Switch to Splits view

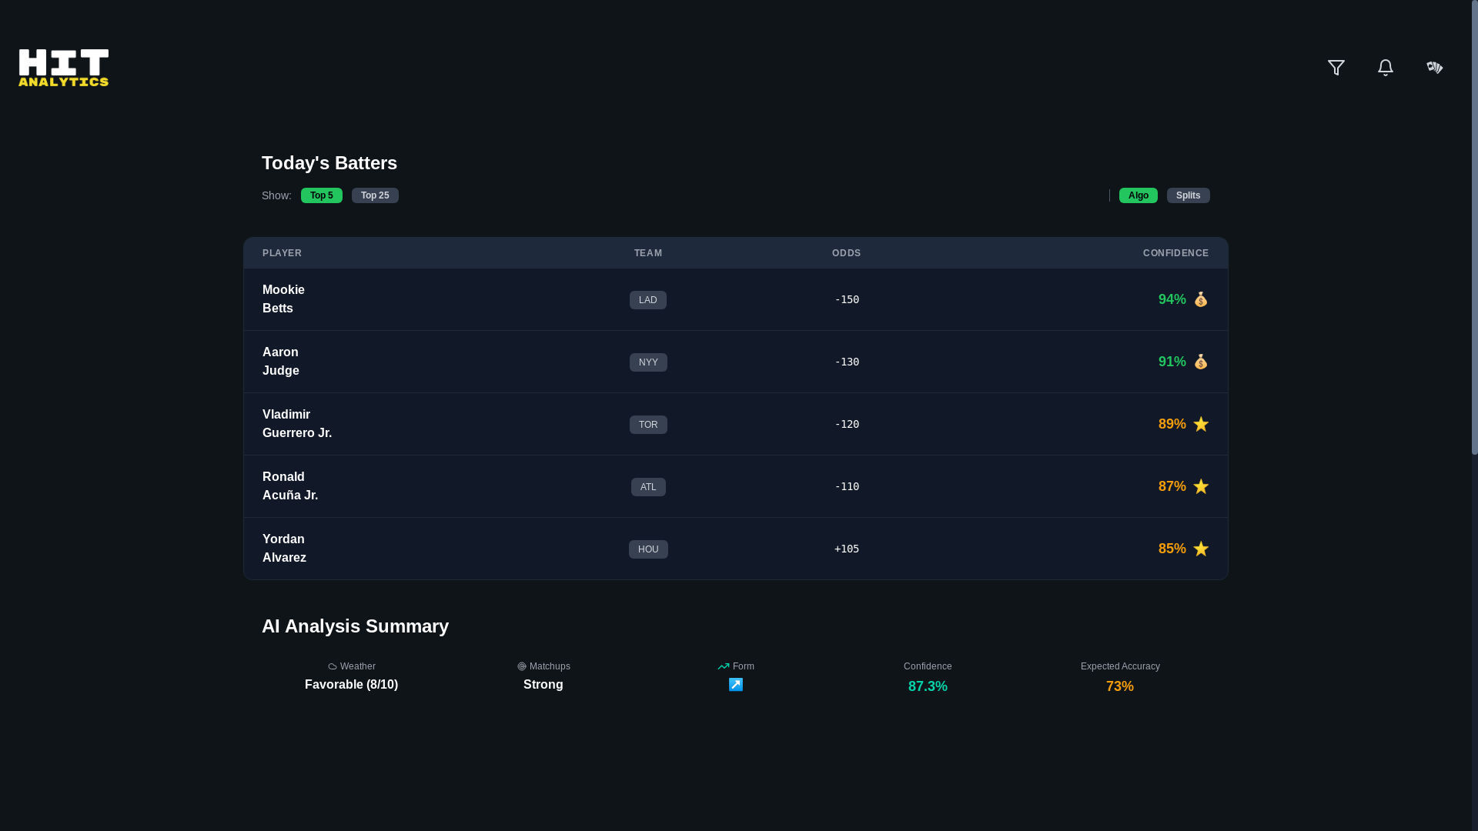tap(1189, 195)
